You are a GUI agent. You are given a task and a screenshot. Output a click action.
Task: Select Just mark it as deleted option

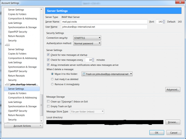click(x=52, y=79)
